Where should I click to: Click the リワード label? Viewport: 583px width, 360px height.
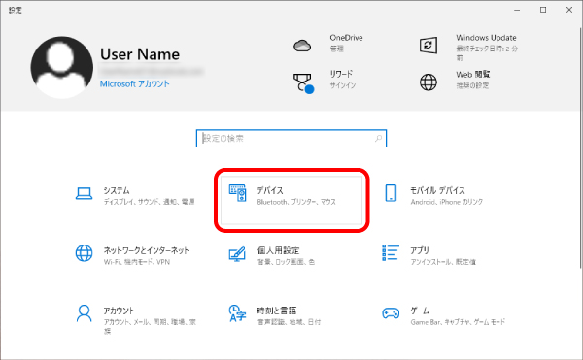point(341,74)
